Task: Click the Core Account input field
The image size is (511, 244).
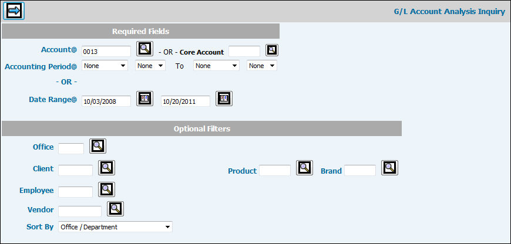Action: 244,52
